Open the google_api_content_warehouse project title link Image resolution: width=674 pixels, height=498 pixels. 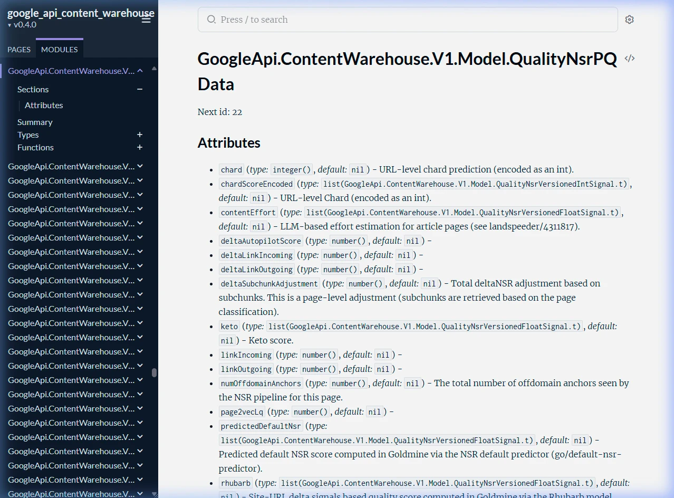click(x=81, y=13)
